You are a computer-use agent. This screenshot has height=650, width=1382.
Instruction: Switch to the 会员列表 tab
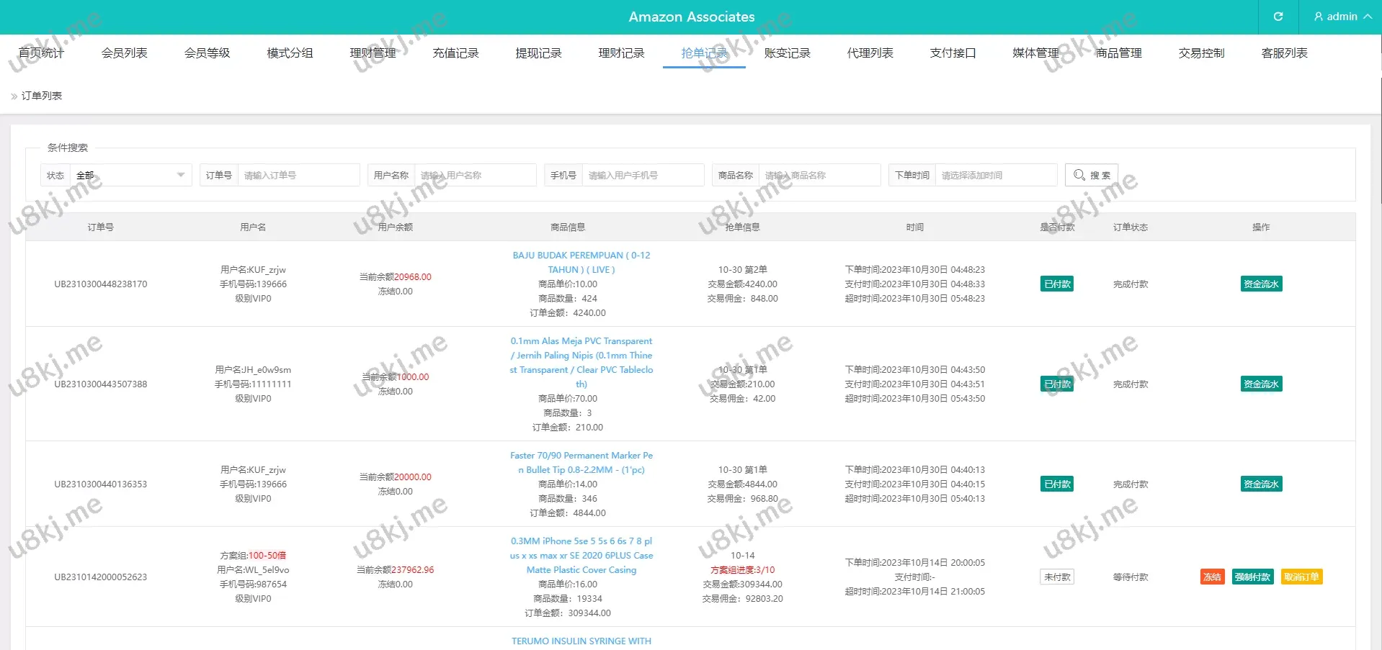(124, 53)
